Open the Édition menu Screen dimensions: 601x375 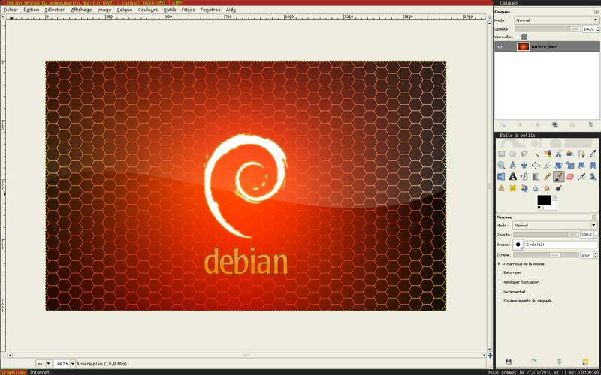tap(31, 10)
